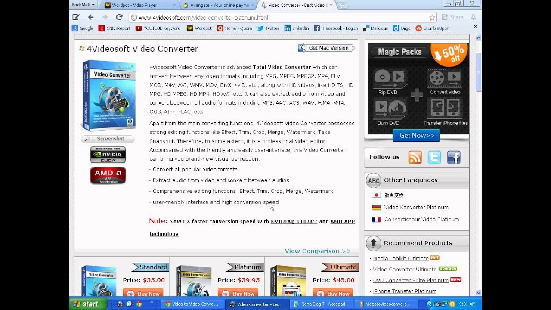This screenshot has width=551, height=310.
Task: Reload the page
Action: [119, 17]
